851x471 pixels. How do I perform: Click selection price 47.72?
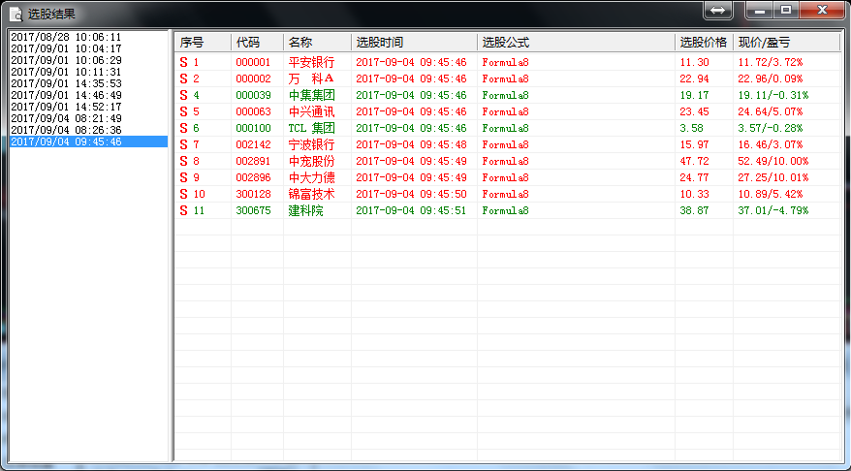(x=694, y=161)
